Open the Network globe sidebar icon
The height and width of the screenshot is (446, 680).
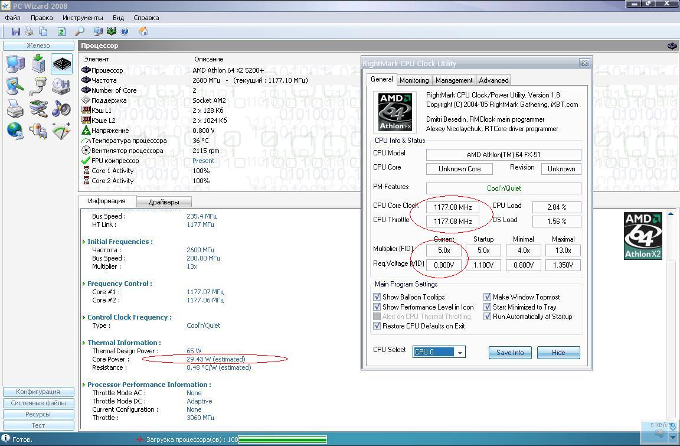(15, 131)
